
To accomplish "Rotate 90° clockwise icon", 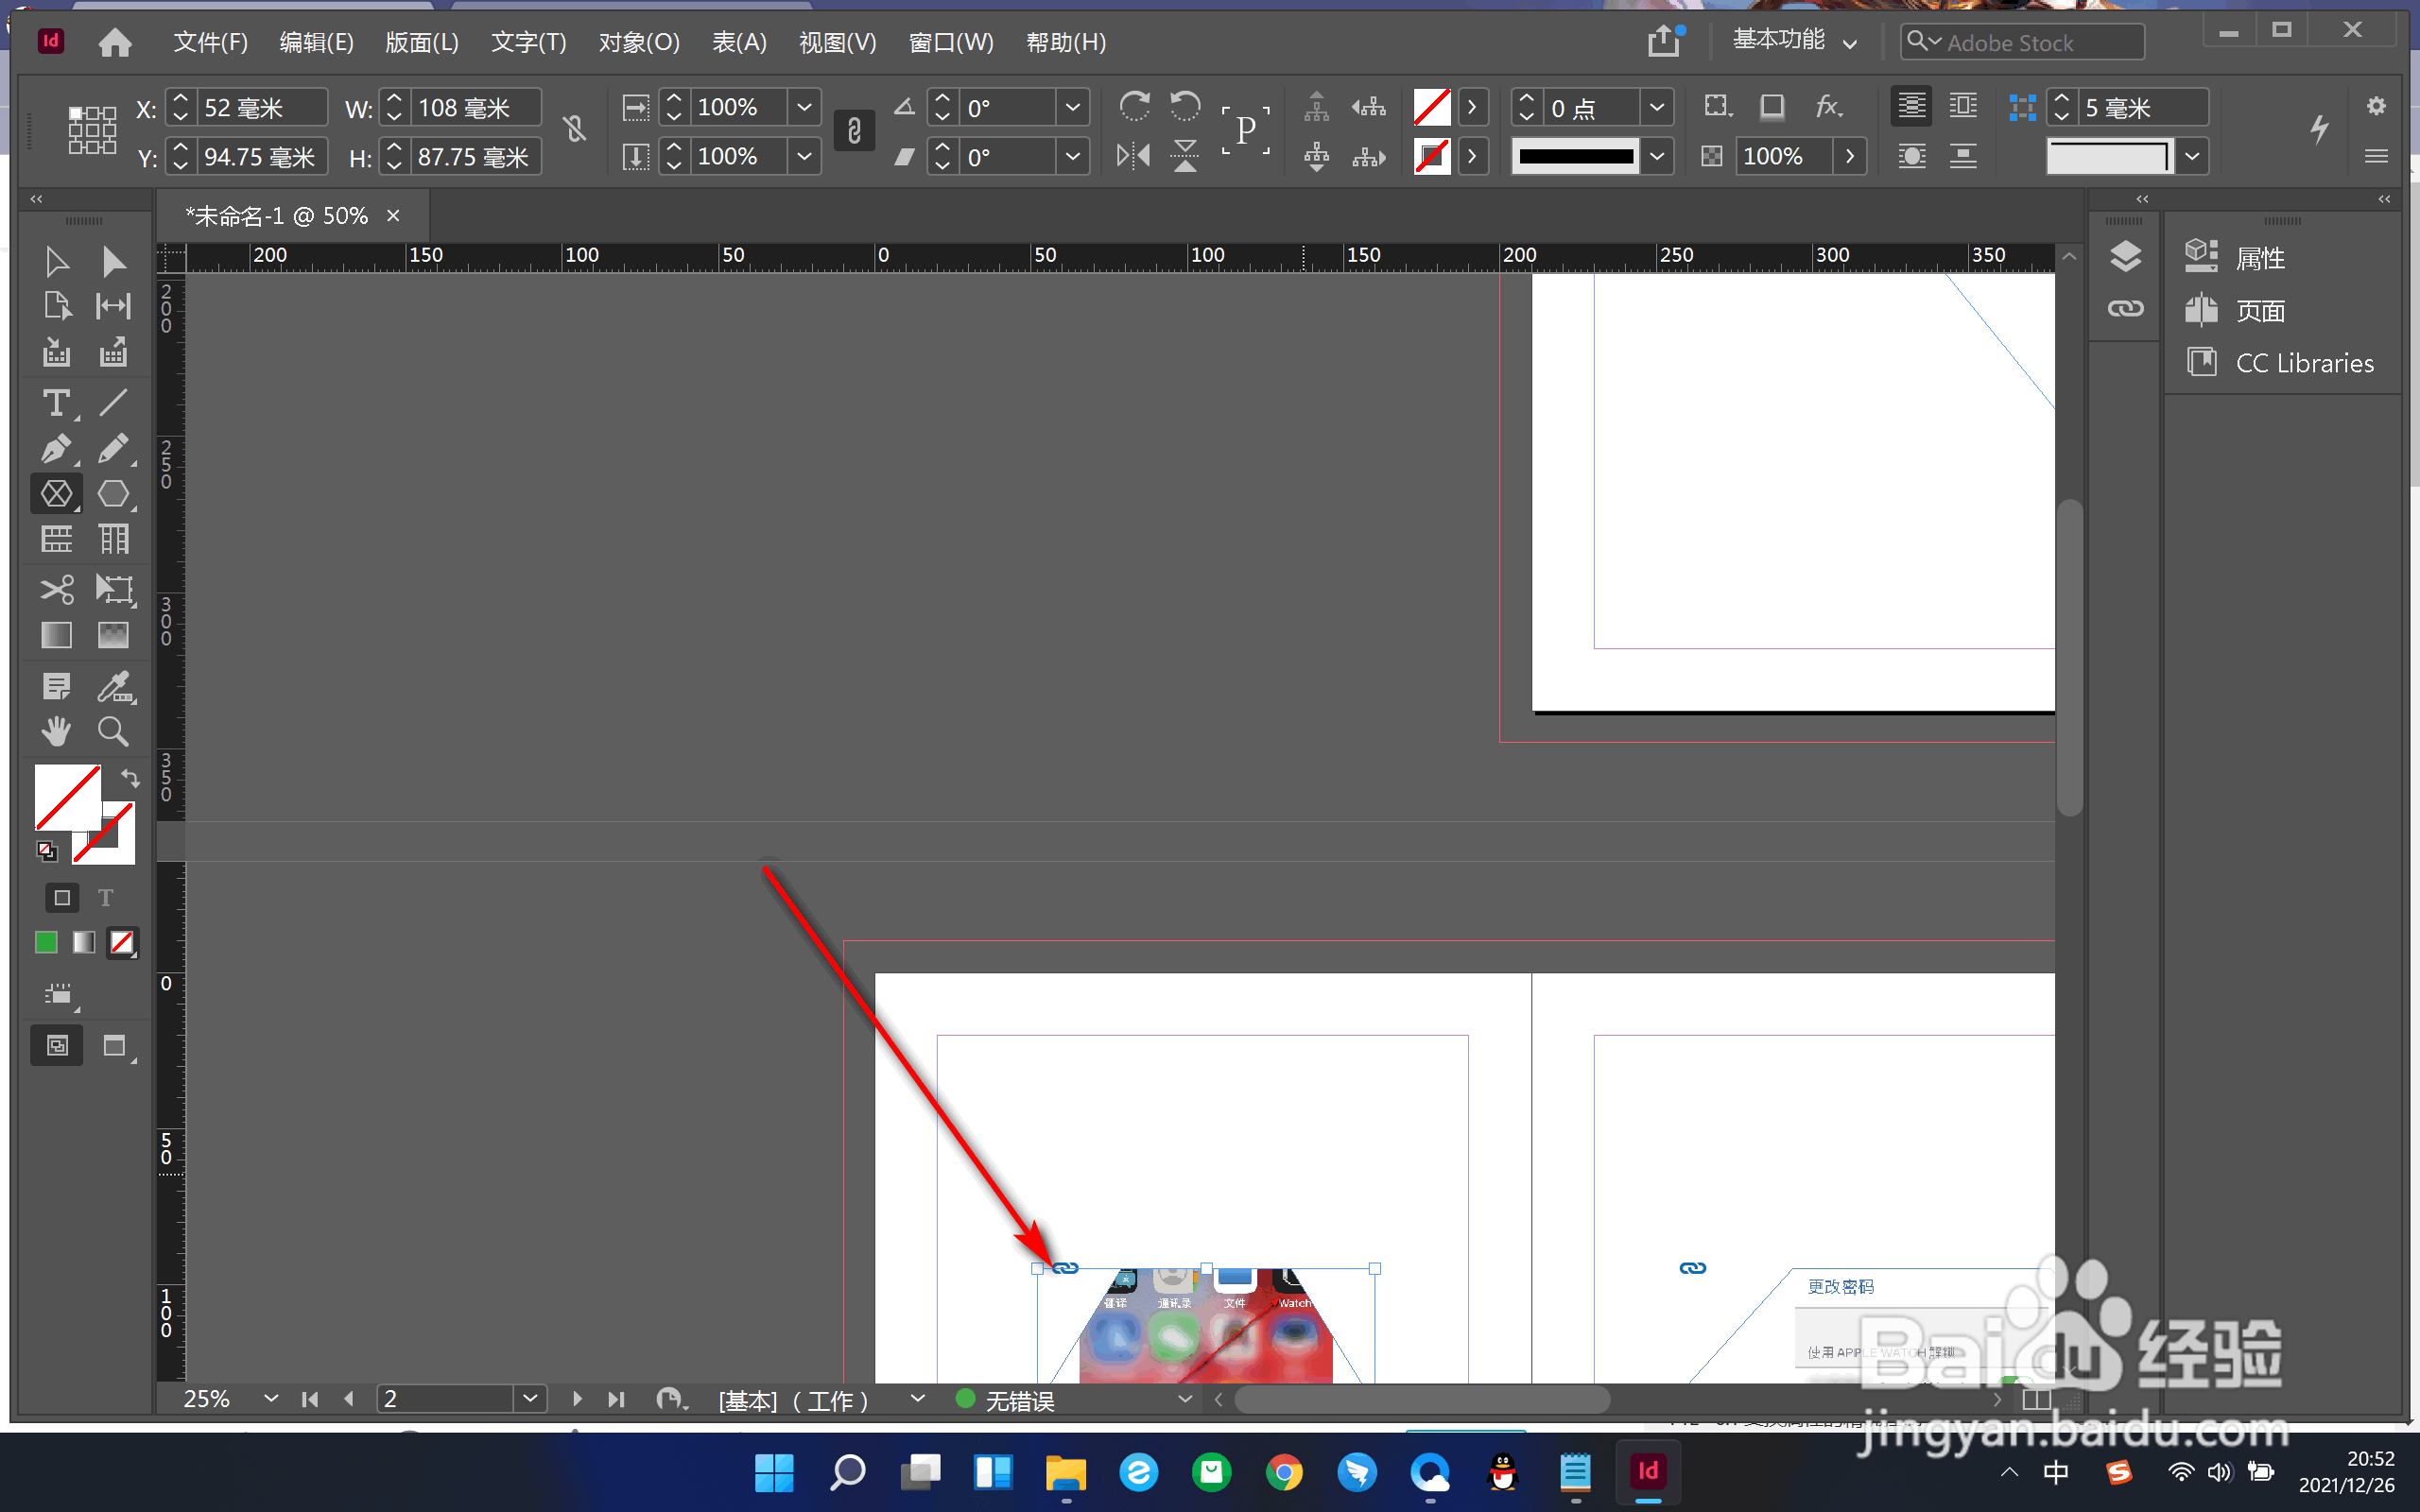I will tap(1133, 106).
